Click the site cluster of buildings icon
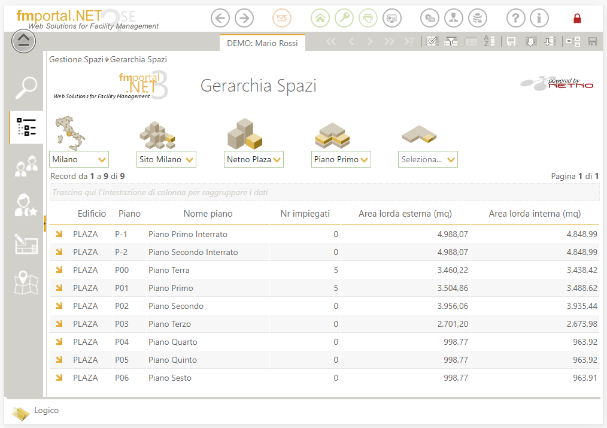607x428 pixels. coord(157,135)
